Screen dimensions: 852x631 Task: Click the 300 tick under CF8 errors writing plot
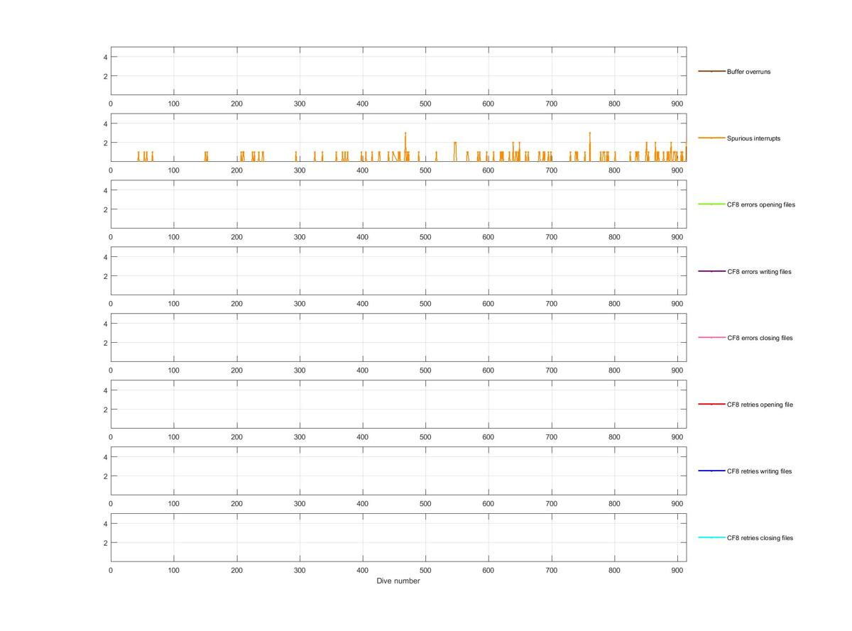300,304
